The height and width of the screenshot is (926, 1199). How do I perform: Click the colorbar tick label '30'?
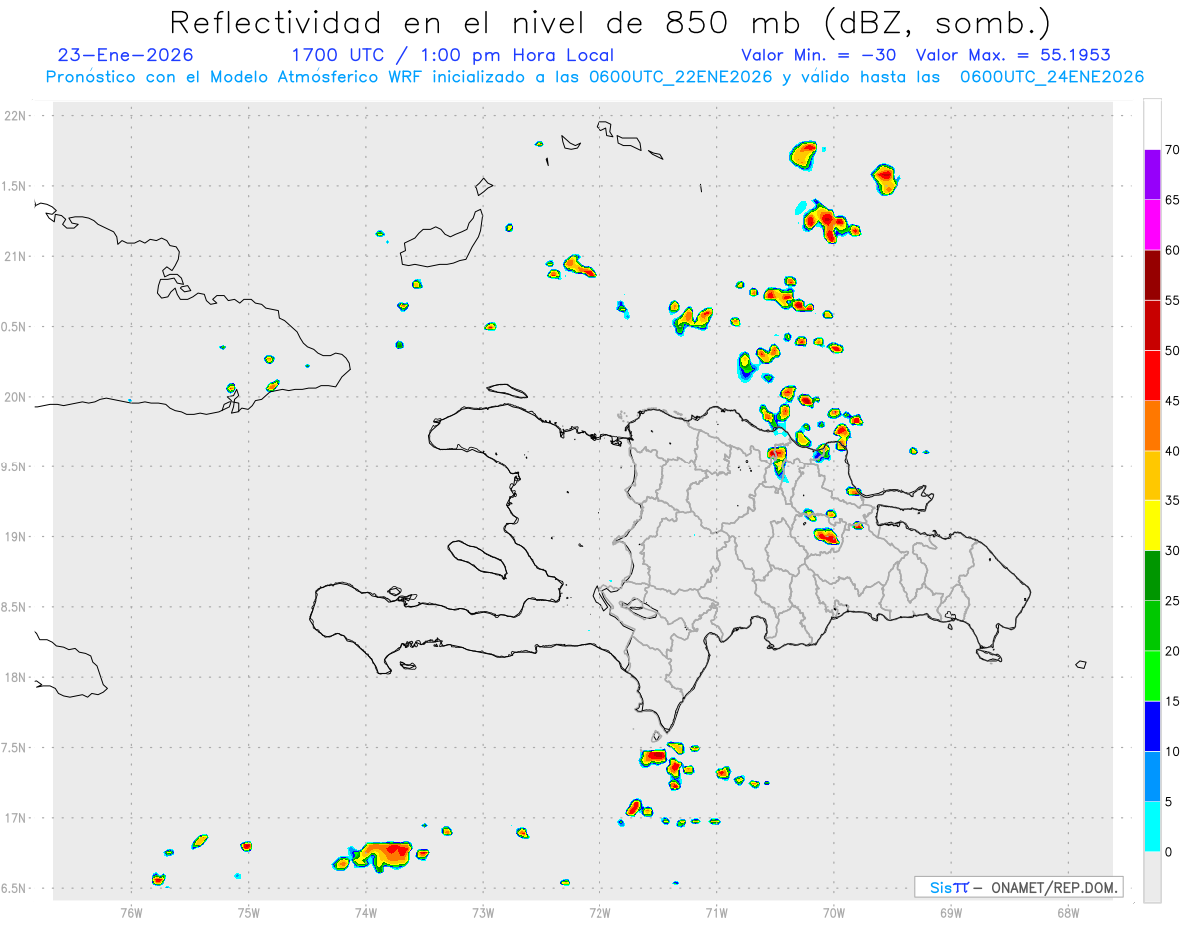[x=1173, y=551]
